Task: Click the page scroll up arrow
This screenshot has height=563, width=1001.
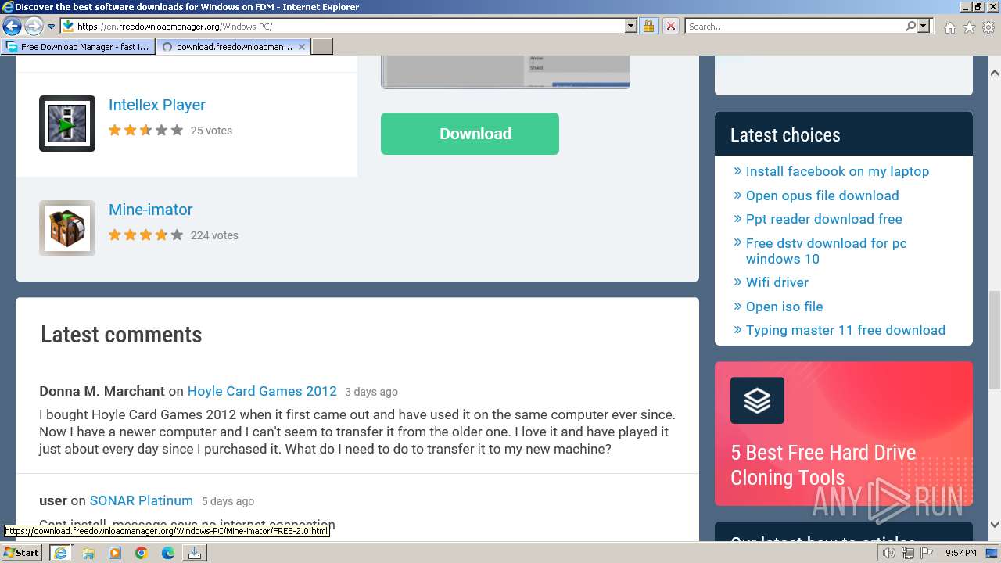Action: tap(995, 73)
